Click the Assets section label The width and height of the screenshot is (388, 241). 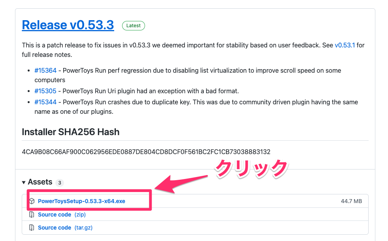tap(40, 182)
